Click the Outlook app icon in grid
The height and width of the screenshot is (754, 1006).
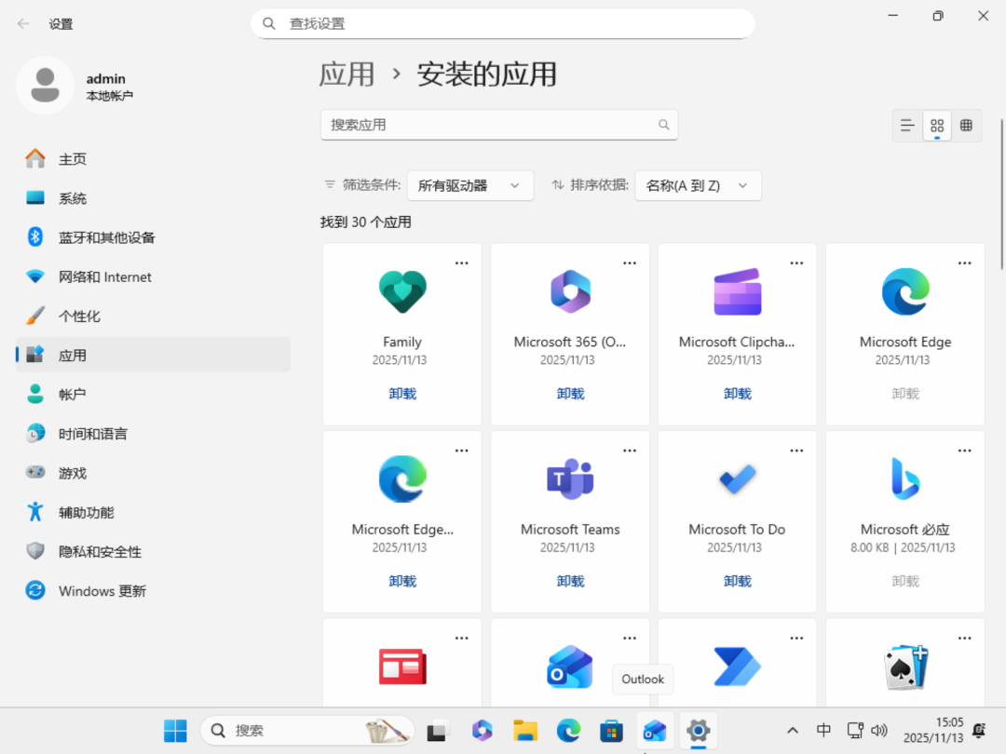tap(570, 666)
